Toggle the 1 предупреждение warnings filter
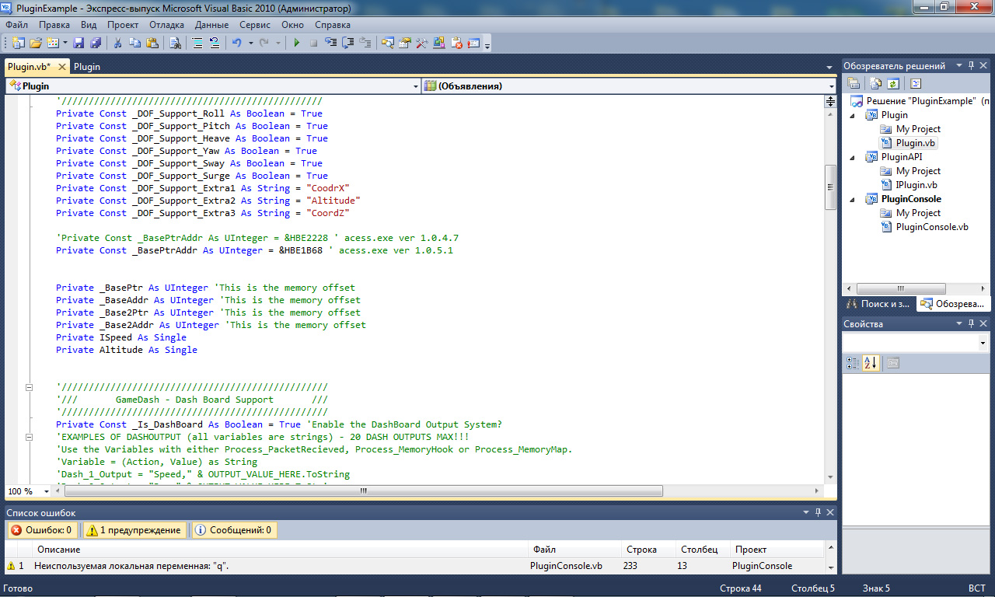Image resolution: width=995 pixels, height=597 pixels. [134, 530]
